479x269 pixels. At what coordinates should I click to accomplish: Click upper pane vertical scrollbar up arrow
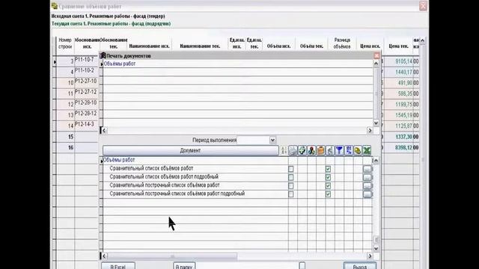pyautogui.click(x=376, y=64)
